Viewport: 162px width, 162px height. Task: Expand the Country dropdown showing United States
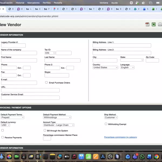point(105,67)
